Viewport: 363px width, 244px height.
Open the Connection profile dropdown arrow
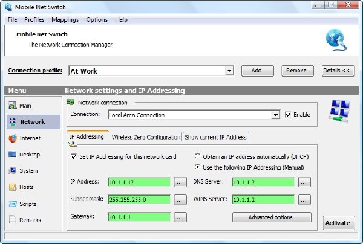click(229, 71)
